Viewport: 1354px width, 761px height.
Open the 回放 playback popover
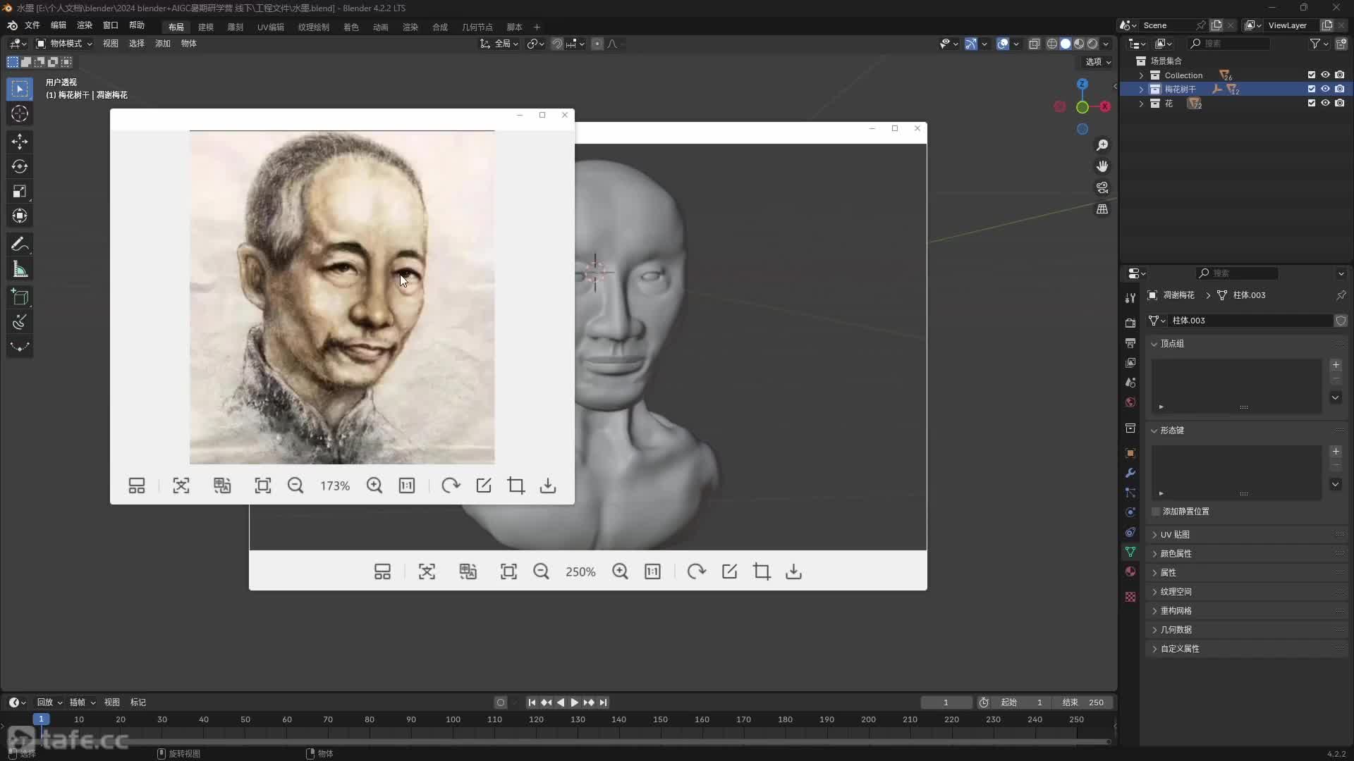pyautogui.click(x=49, y=703)
